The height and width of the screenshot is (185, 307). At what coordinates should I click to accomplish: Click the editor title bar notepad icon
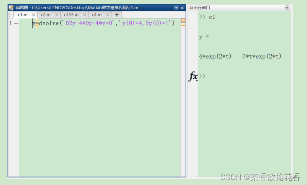11,8
